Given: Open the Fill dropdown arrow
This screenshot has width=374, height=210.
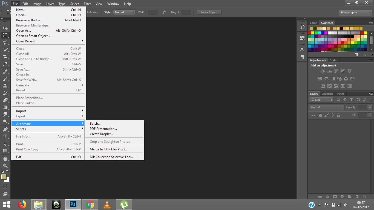Looking at the screenshot, I should pyautogui.click(x=370, y=115).
